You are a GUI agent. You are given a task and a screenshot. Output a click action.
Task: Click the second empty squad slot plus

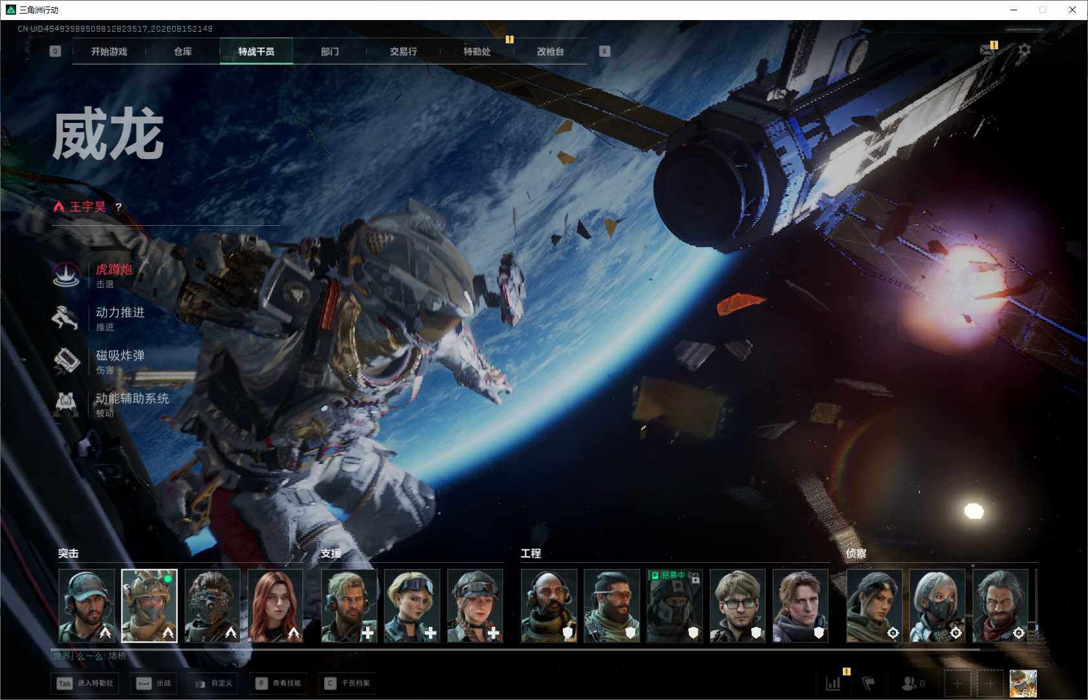(990, 683)
